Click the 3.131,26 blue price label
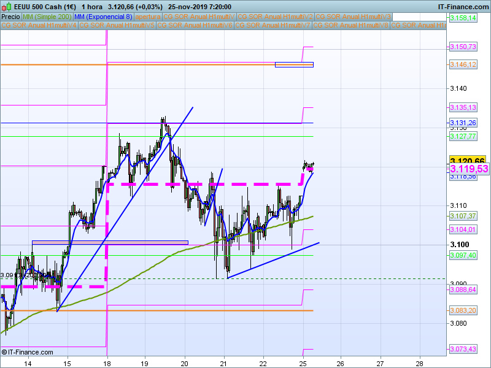 tap(463, 123)
